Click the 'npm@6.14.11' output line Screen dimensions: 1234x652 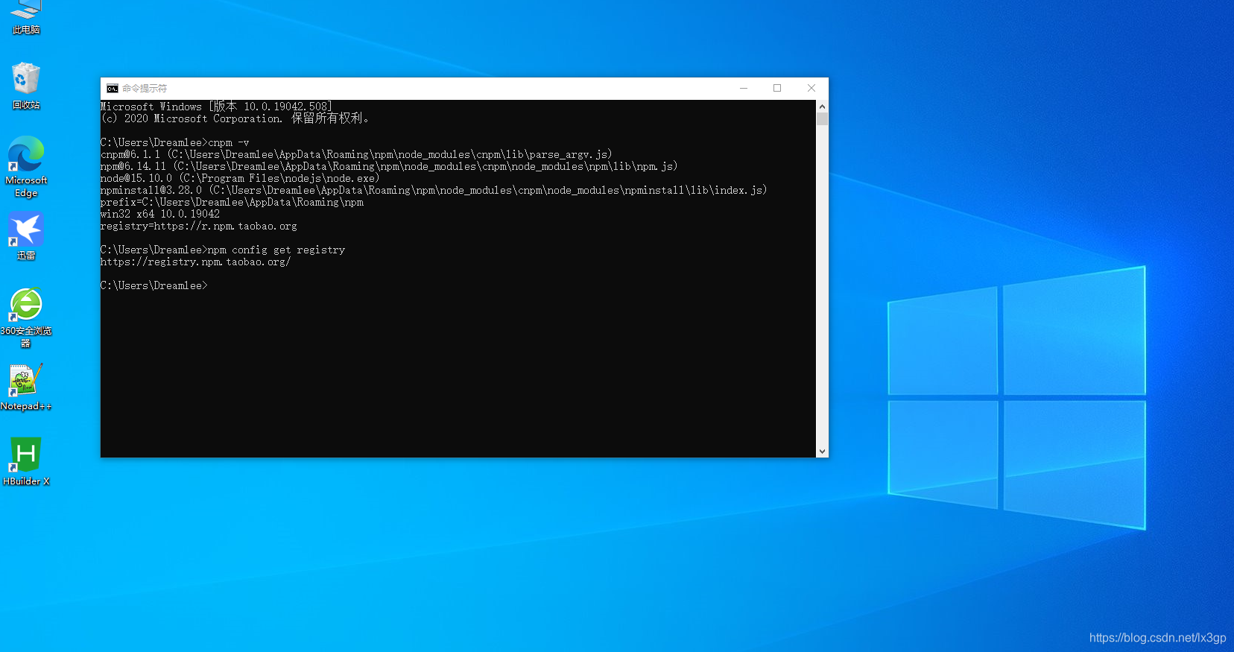tap(389, 166)
